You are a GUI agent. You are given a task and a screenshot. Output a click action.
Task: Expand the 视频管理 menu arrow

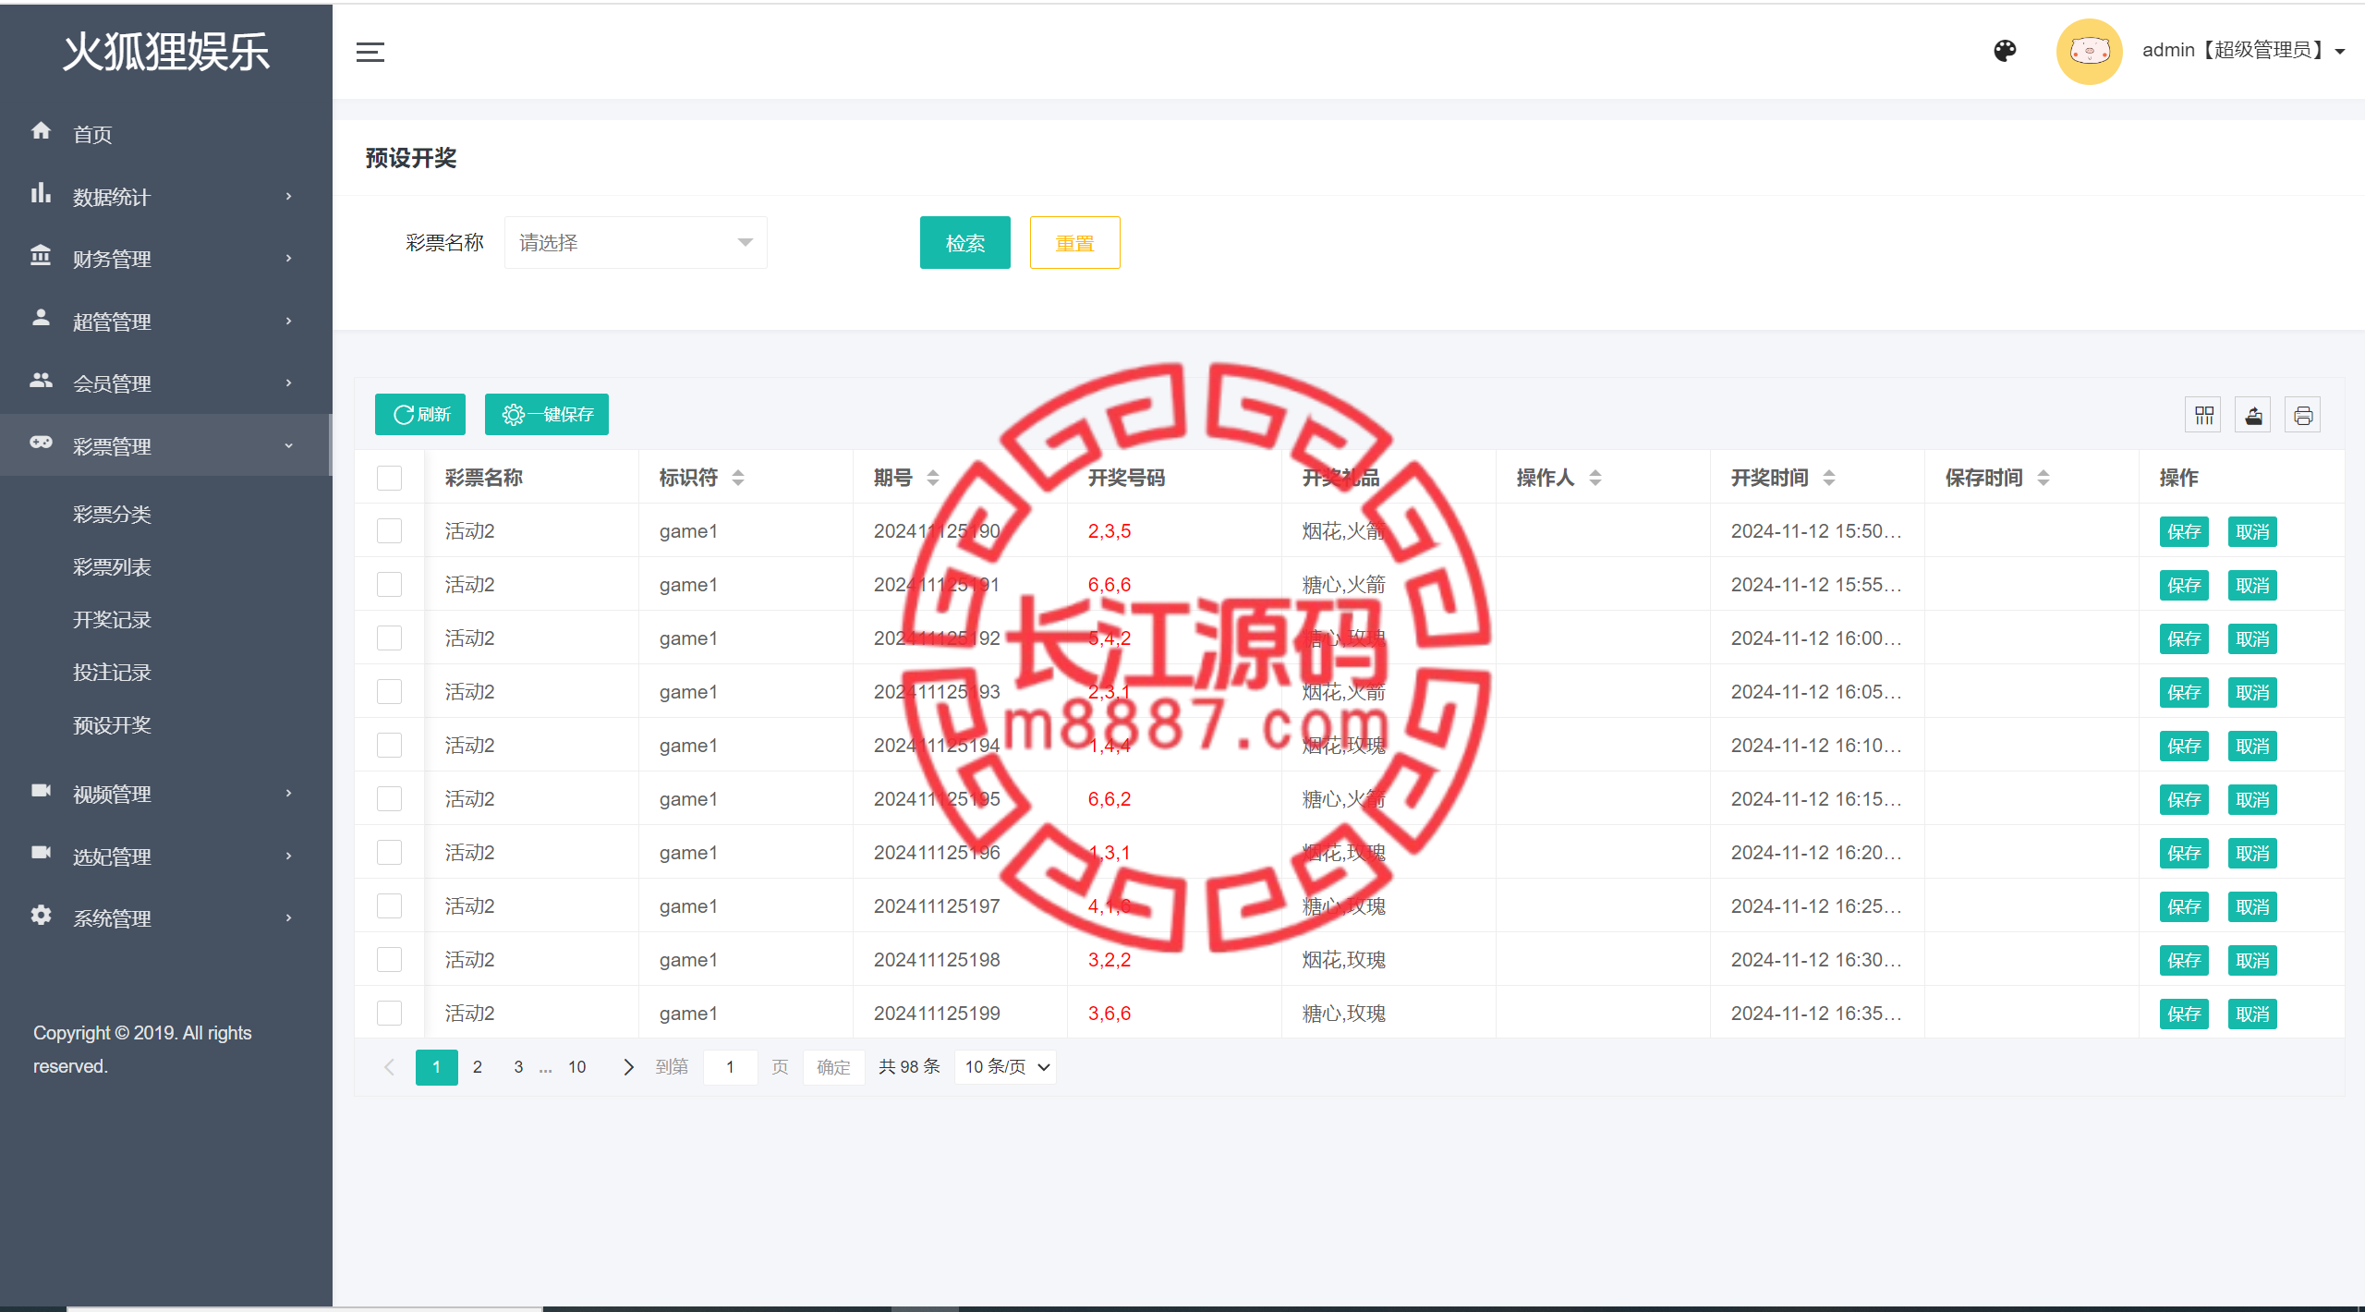coord(288,794)
